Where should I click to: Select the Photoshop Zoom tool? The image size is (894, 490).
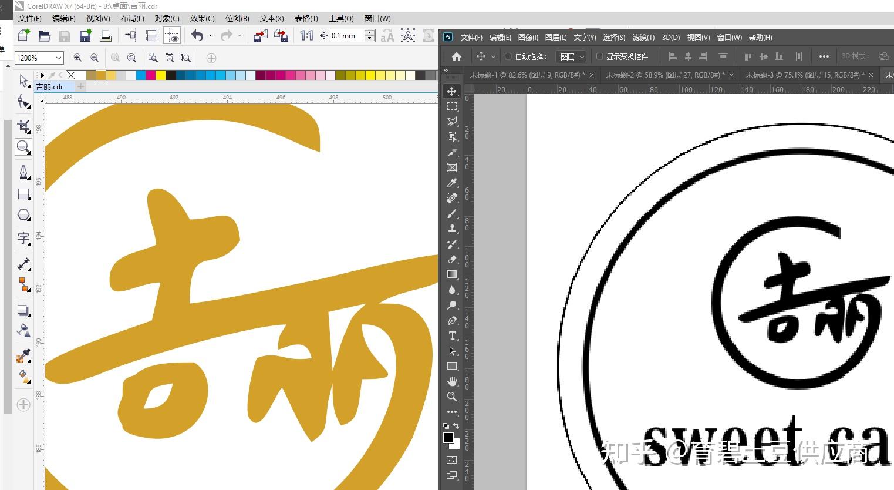(x=452, y=397)
